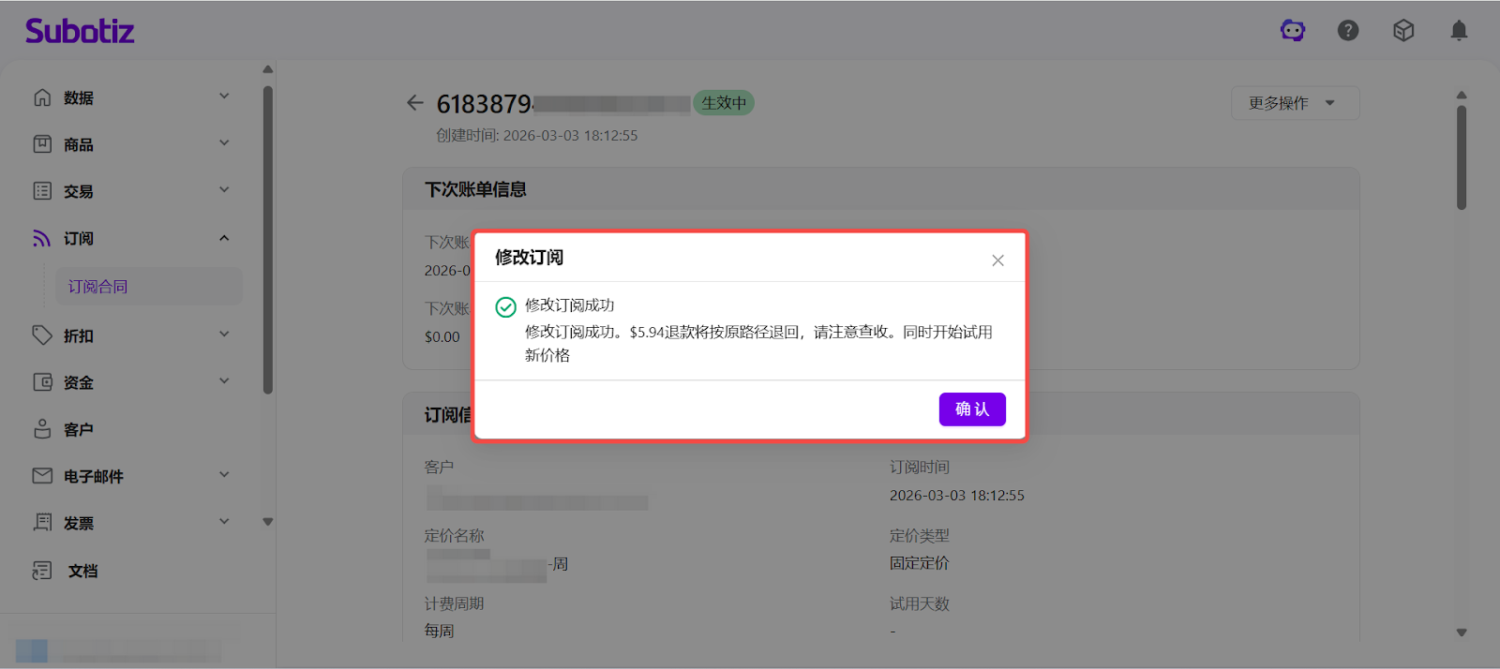This screenshot has height=669, width=1500.
Task: Click the 文档 sidebar icon
Action: [42, 571]
